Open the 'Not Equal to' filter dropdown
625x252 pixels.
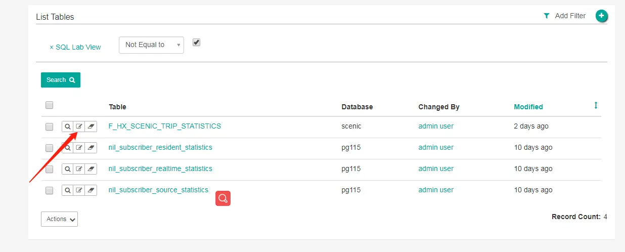point(151,45)
